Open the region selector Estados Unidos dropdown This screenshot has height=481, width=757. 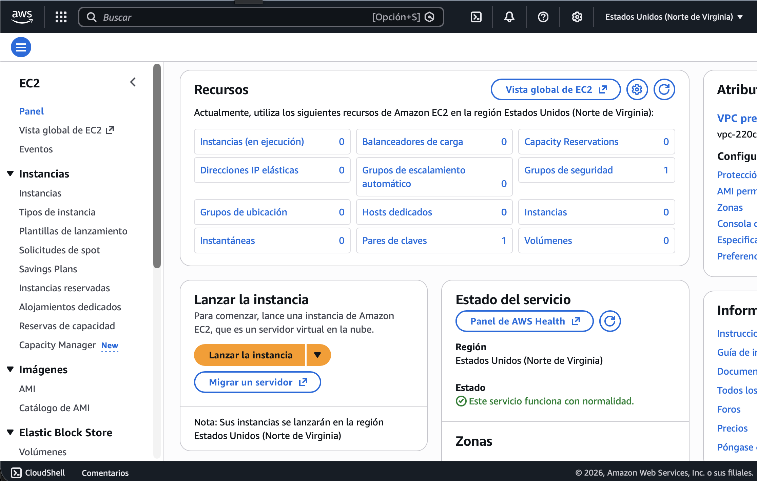point(674,17)
